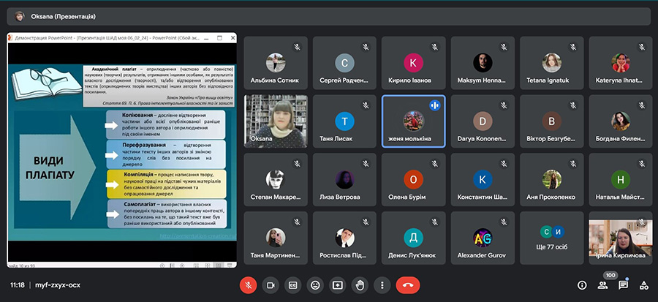Click Darya Kononen's D avatar
This screenshot has height=302, width=658.
[483, 121]
